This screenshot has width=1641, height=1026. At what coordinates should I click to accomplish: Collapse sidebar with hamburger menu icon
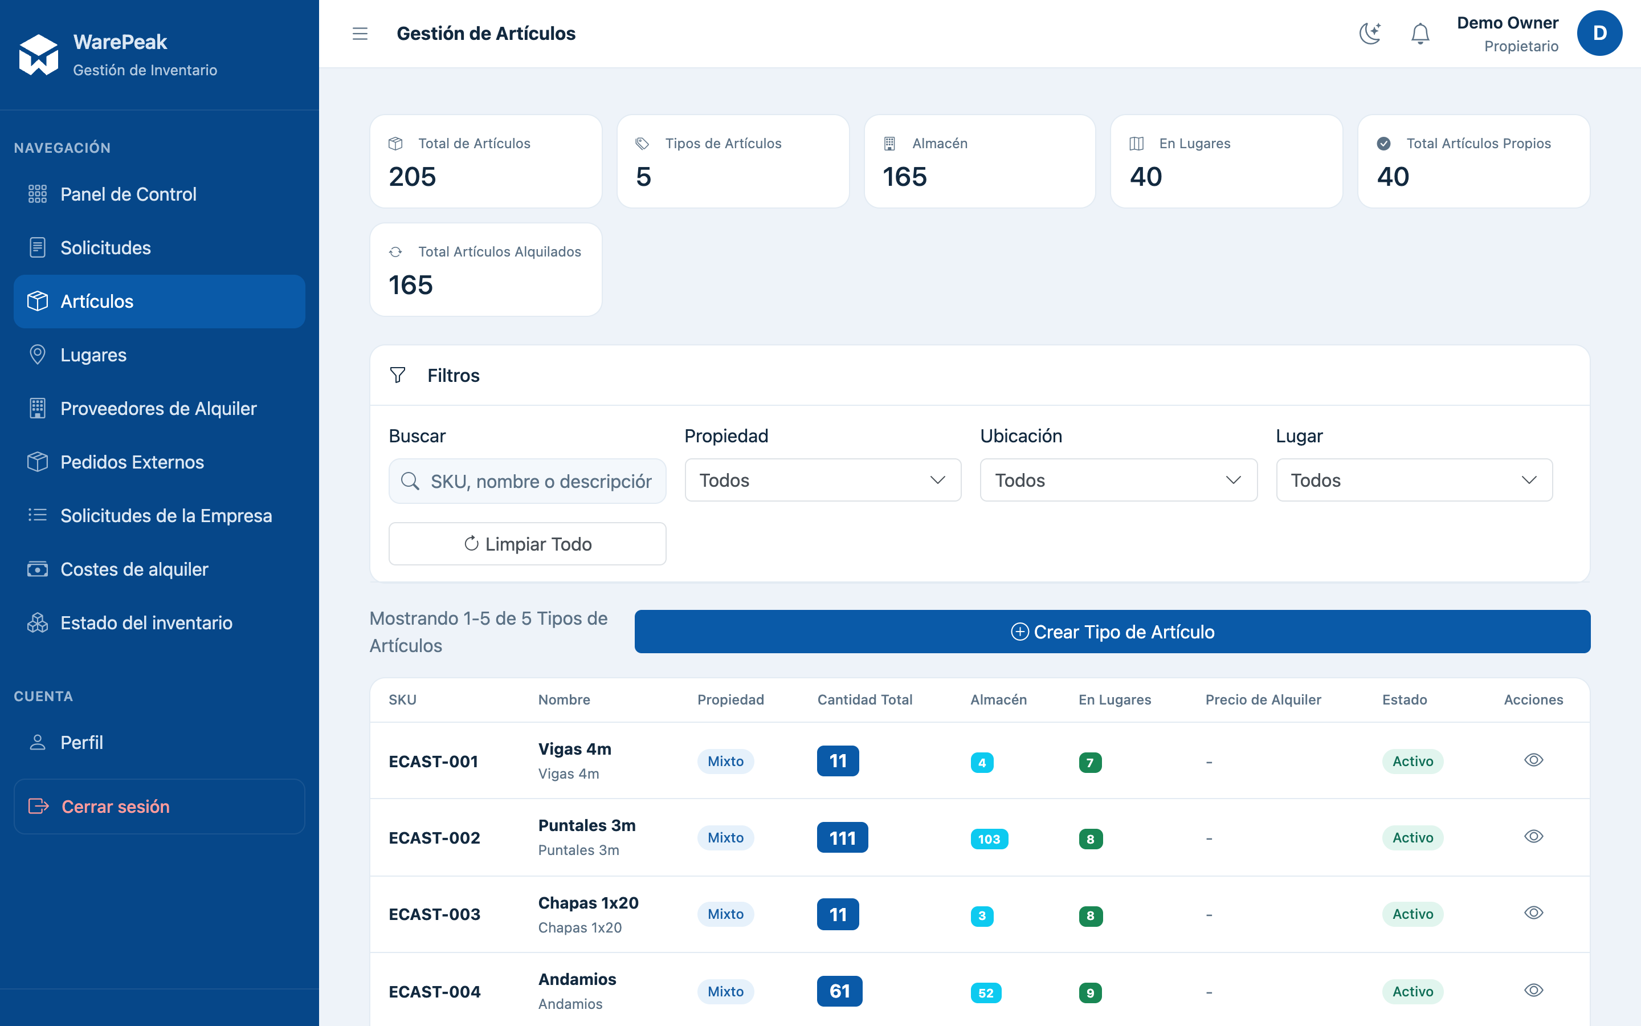coord(360,33)
